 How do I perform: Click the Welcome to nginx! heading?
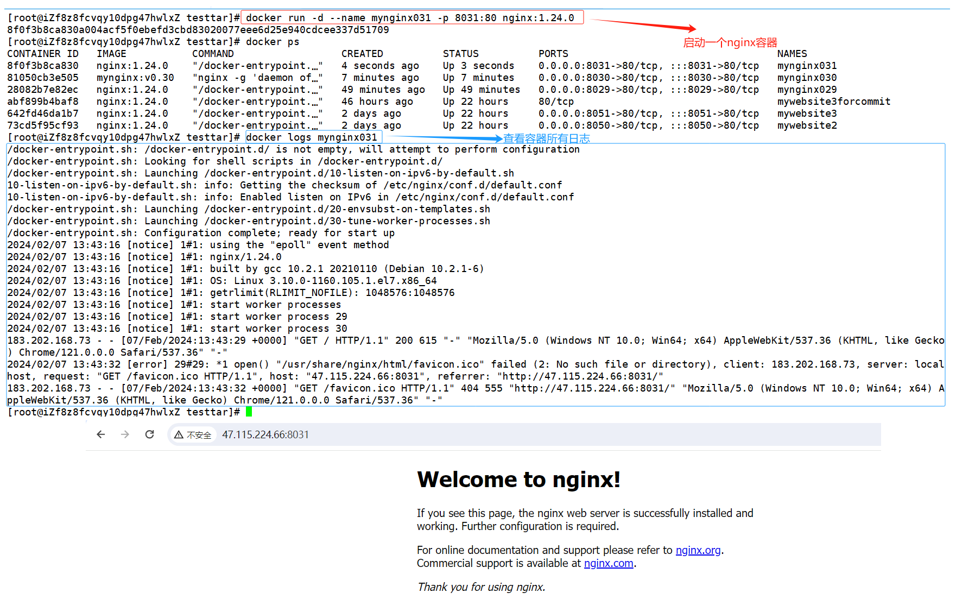tap(518, 480)
